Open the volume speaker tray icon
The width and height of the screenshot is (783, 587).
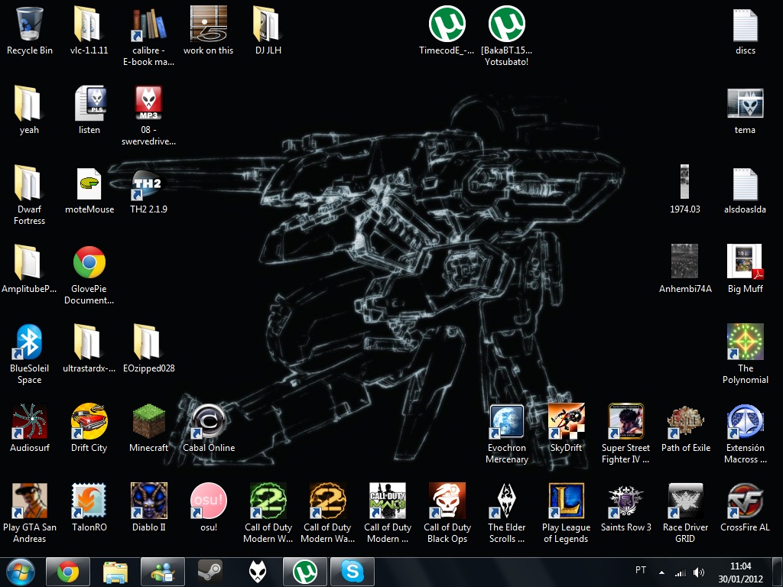(x=699, y=572)
